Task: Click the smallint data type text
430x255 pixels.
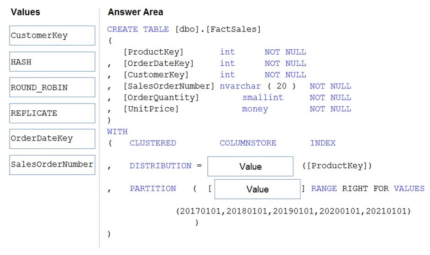Action: (263, 98)
